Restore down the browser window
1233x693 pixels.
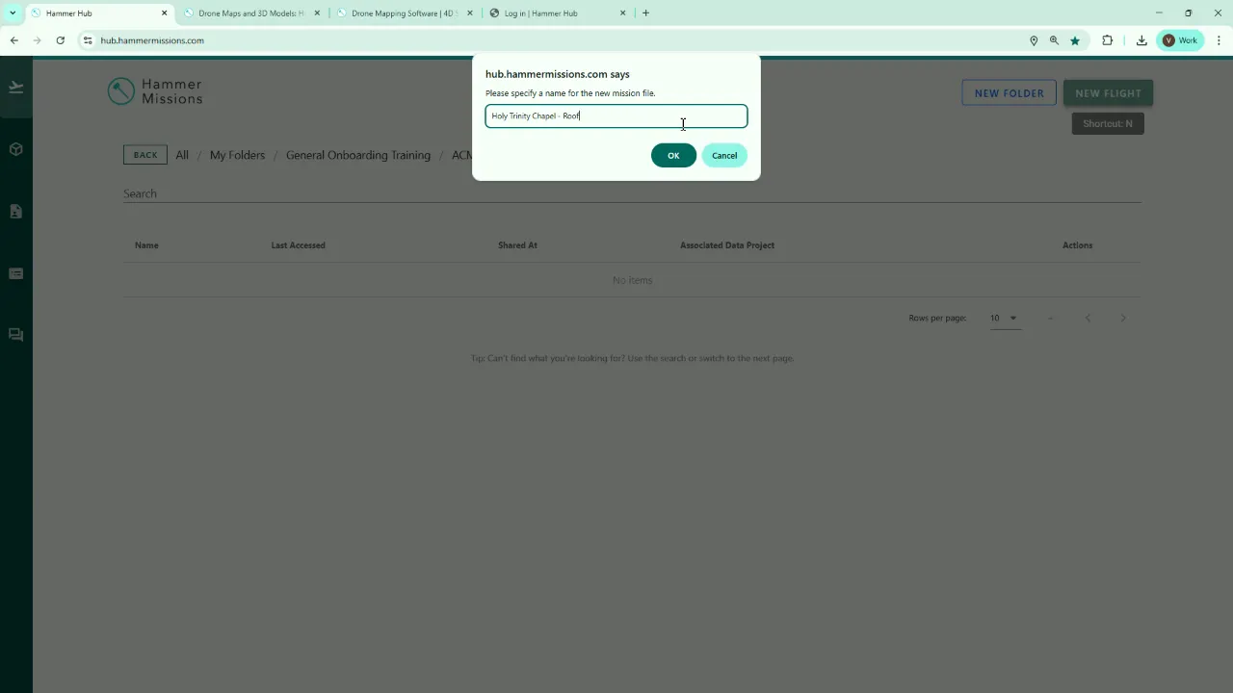pos(1189,13)
